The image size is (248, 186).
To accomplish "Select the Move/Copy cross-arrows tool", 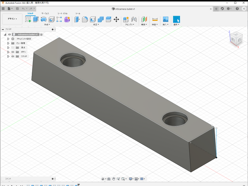I will [116, 19].
